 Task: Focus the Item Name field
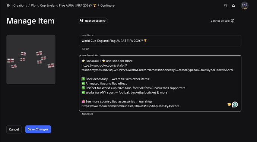[160, 41]
